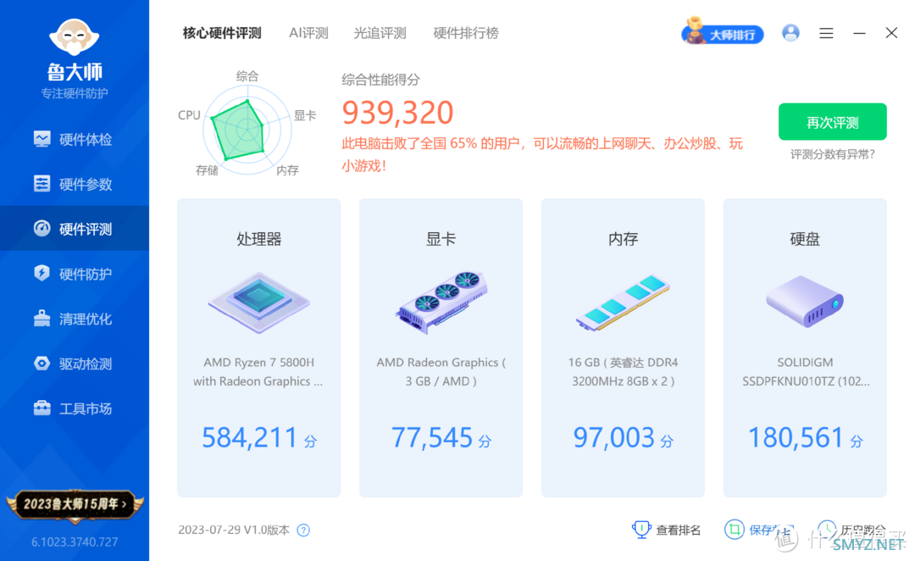The width and height of the screenshot is (915, 561).
Task: Click the processor chip illustration
Action: [259, 303]
